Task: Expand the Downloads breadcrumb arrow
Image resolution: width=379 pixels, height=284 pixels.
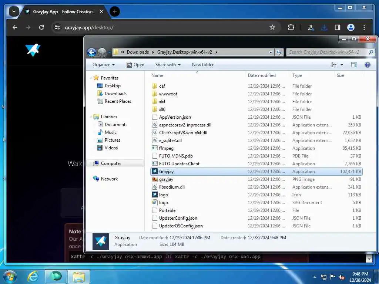Action: [153, 52]
